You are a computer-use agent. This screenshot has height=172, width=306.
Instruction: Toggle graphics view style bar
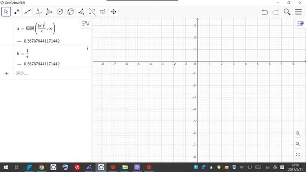tap(301, 24)
